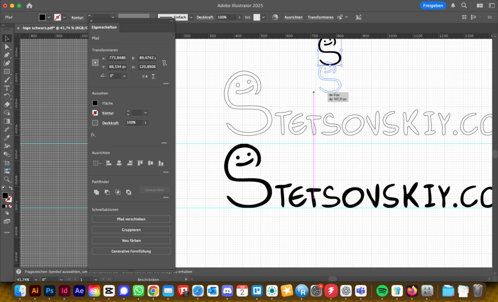Select the Eraser tool
The height and width of the screenshot is (302, 498).
pyautogui.click(x=7, y=105)
